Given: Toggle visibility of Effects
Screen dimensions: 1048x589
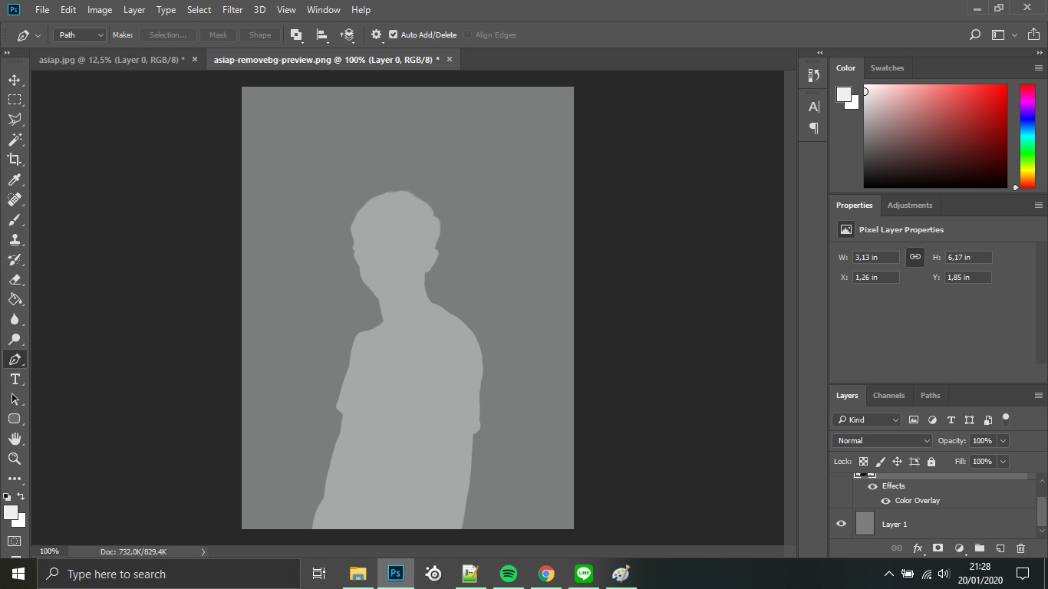Looking at the screenshot, I should 872,486.
